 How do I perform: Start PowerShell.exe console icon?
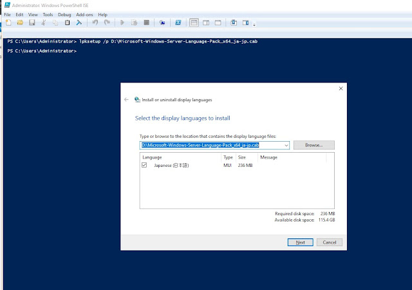tap(178, 23)
